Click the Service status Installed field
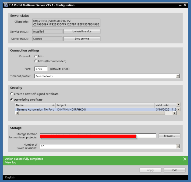 (x=47, y=32)
